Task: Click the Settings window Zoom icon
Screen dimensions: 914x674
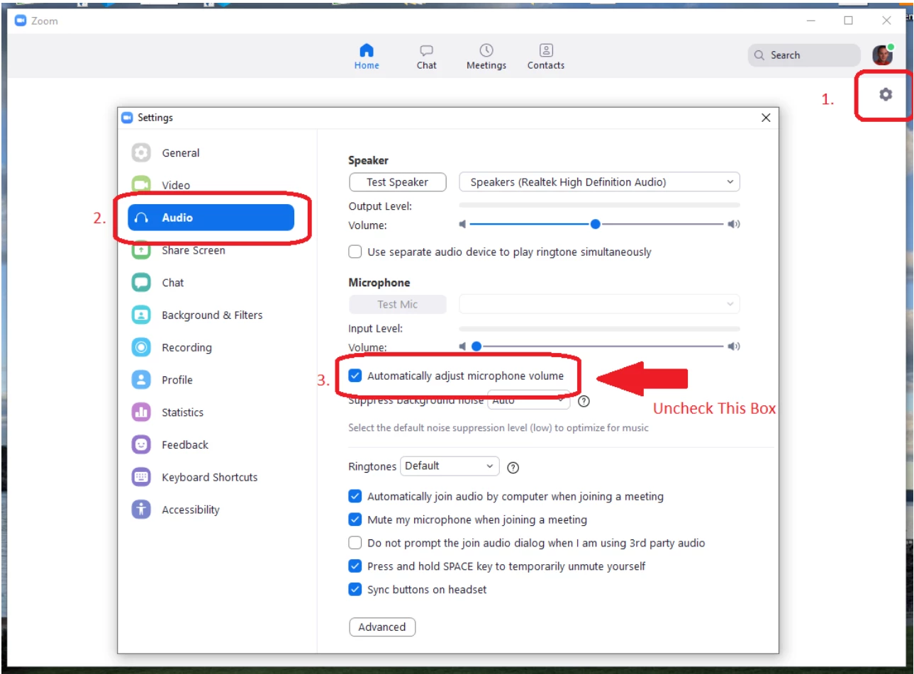Action: click(x=127, y=118)
